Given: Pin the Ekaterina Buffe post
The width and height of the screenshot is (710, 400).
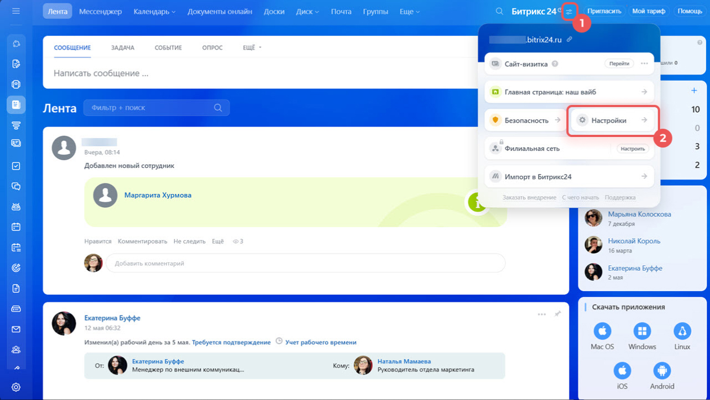Looking at the screenshot, I should click(557, 314).
